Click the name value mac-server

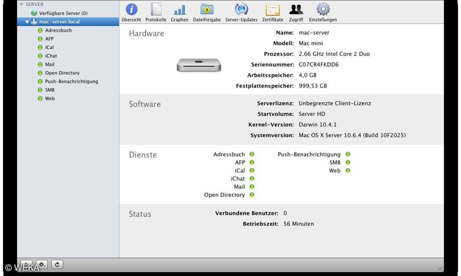pos(314,33)
